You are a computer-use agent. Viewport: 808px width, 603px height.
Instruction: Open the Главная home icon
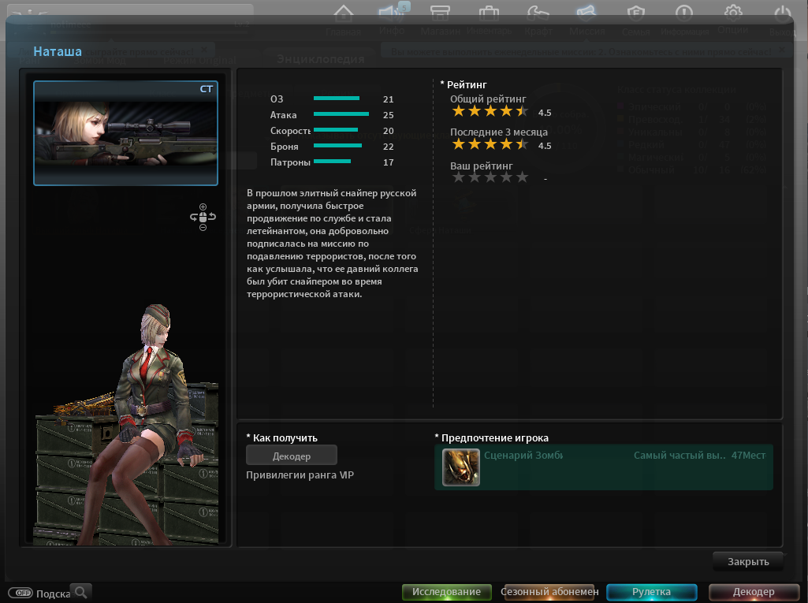[x=343, y=14]
